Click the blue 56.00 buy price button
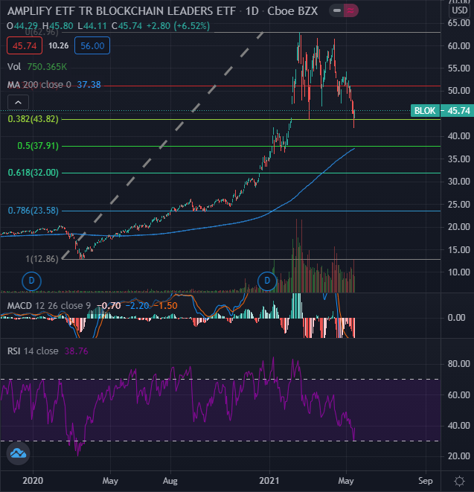The image size is (474, 492). click(x=92, y=46)
